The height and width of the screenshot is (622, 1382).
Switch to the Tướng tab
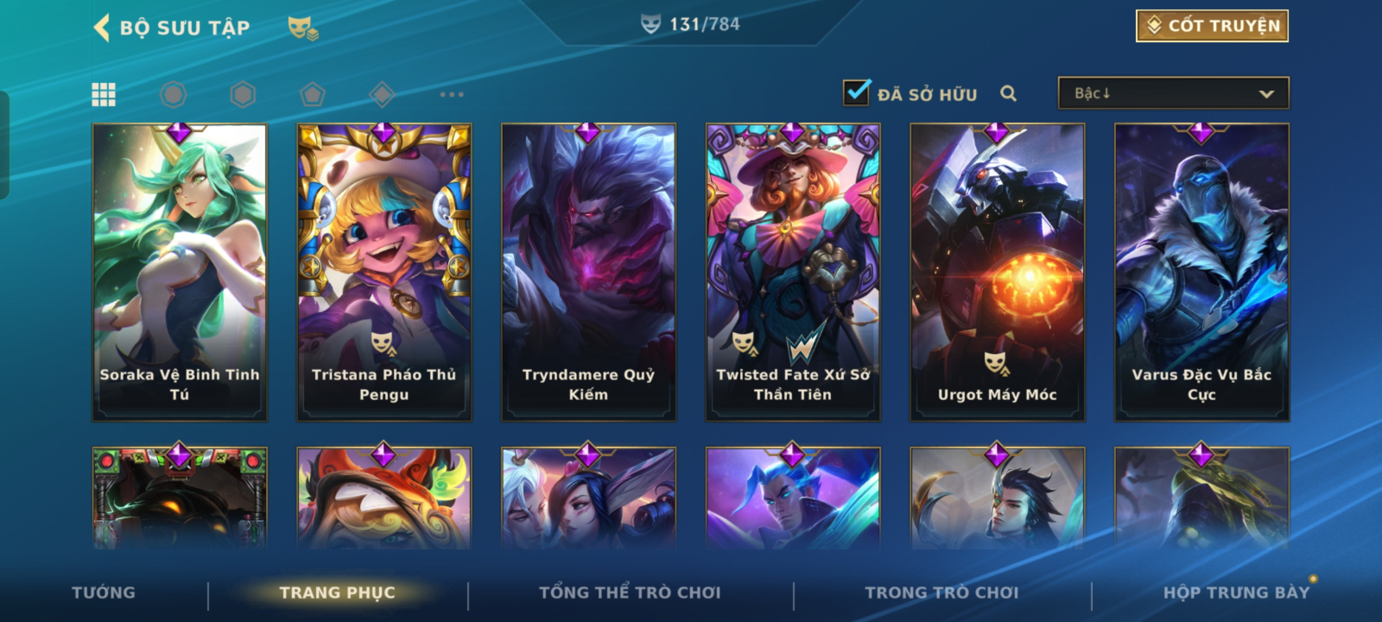pos(104,592)
